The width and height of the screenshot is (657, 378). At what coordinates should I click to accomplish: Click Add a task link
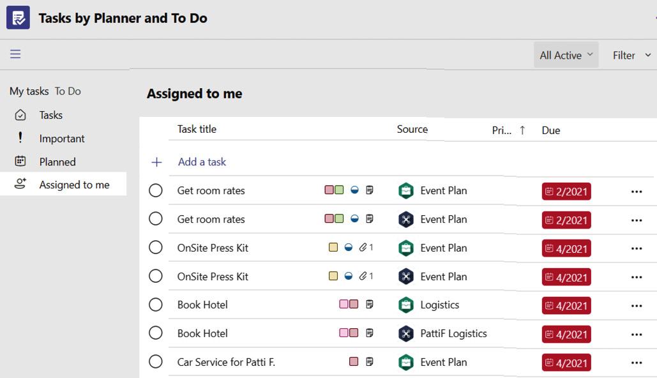click(x=202, y=162)
